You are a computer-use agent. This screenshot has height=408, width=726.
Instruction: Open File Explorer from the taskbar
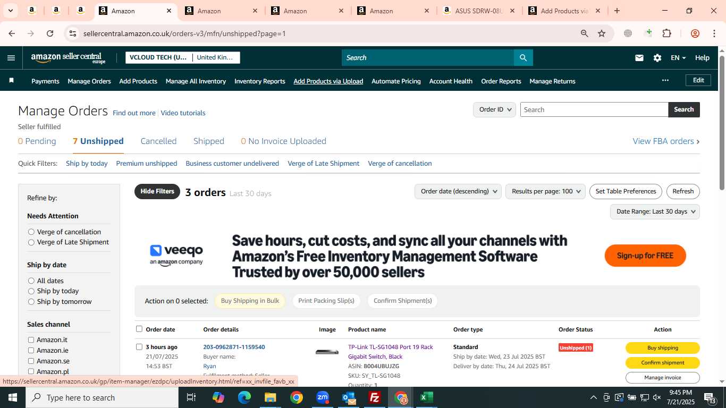coord(270,397)
